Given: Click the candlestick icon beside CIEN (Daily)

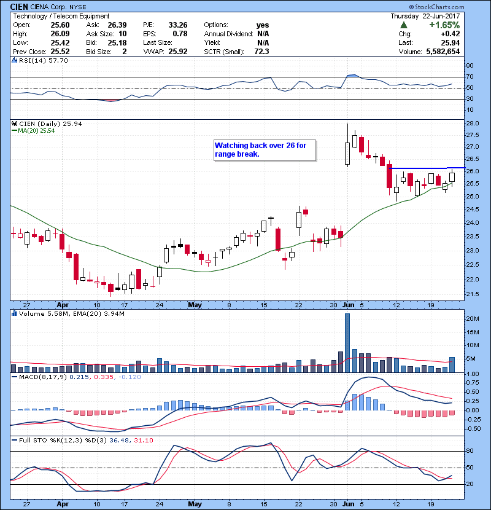Looking at the screenshot, I should pos(14,124).
